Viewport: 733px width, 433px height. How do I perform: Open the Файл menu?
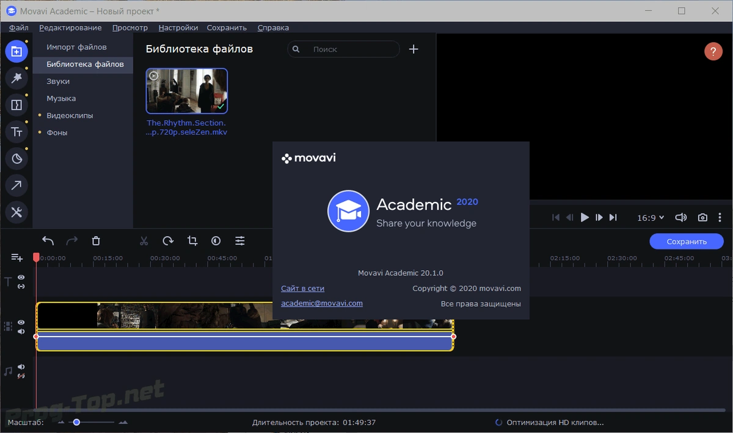coord(19,27)
